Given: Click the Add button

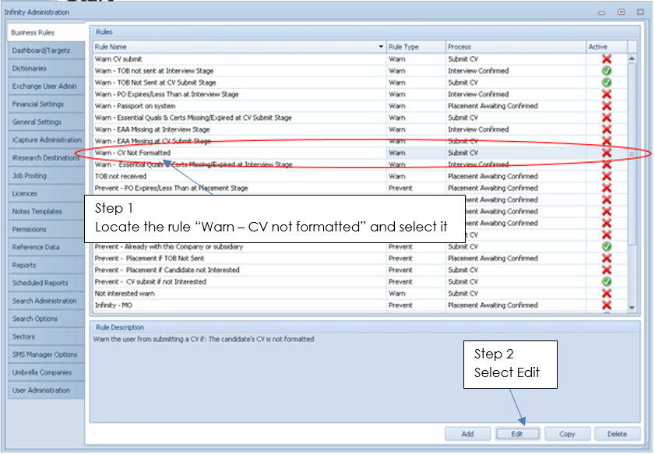Looking at the screenshot, I should (467, 434).
